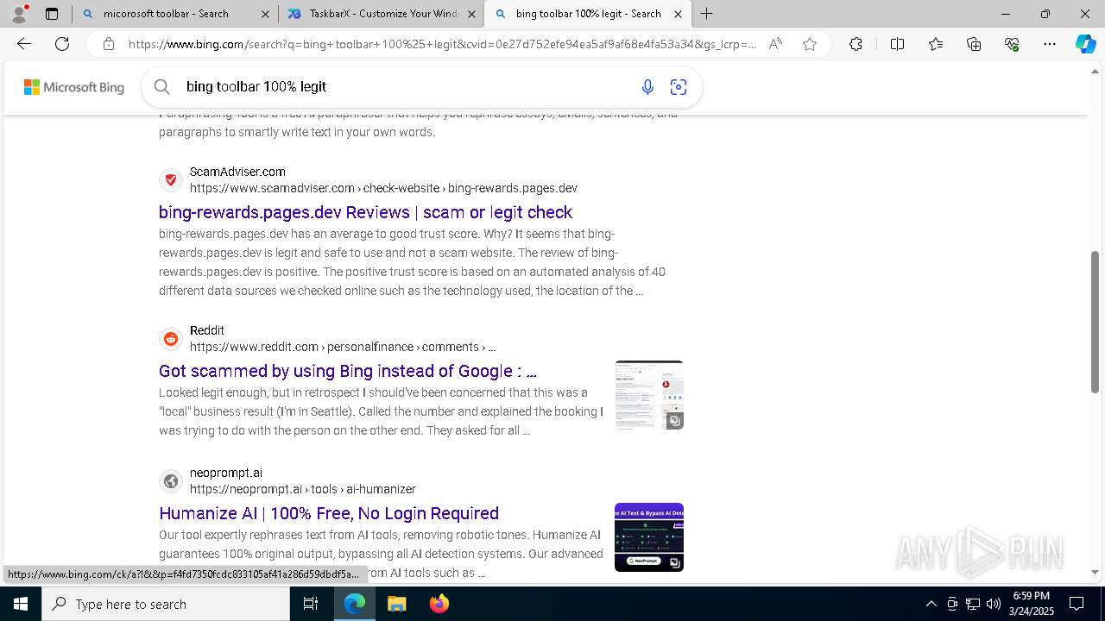Open Task View on taskbar
This screenshot has height=621, width=1105.
[312, 604]
